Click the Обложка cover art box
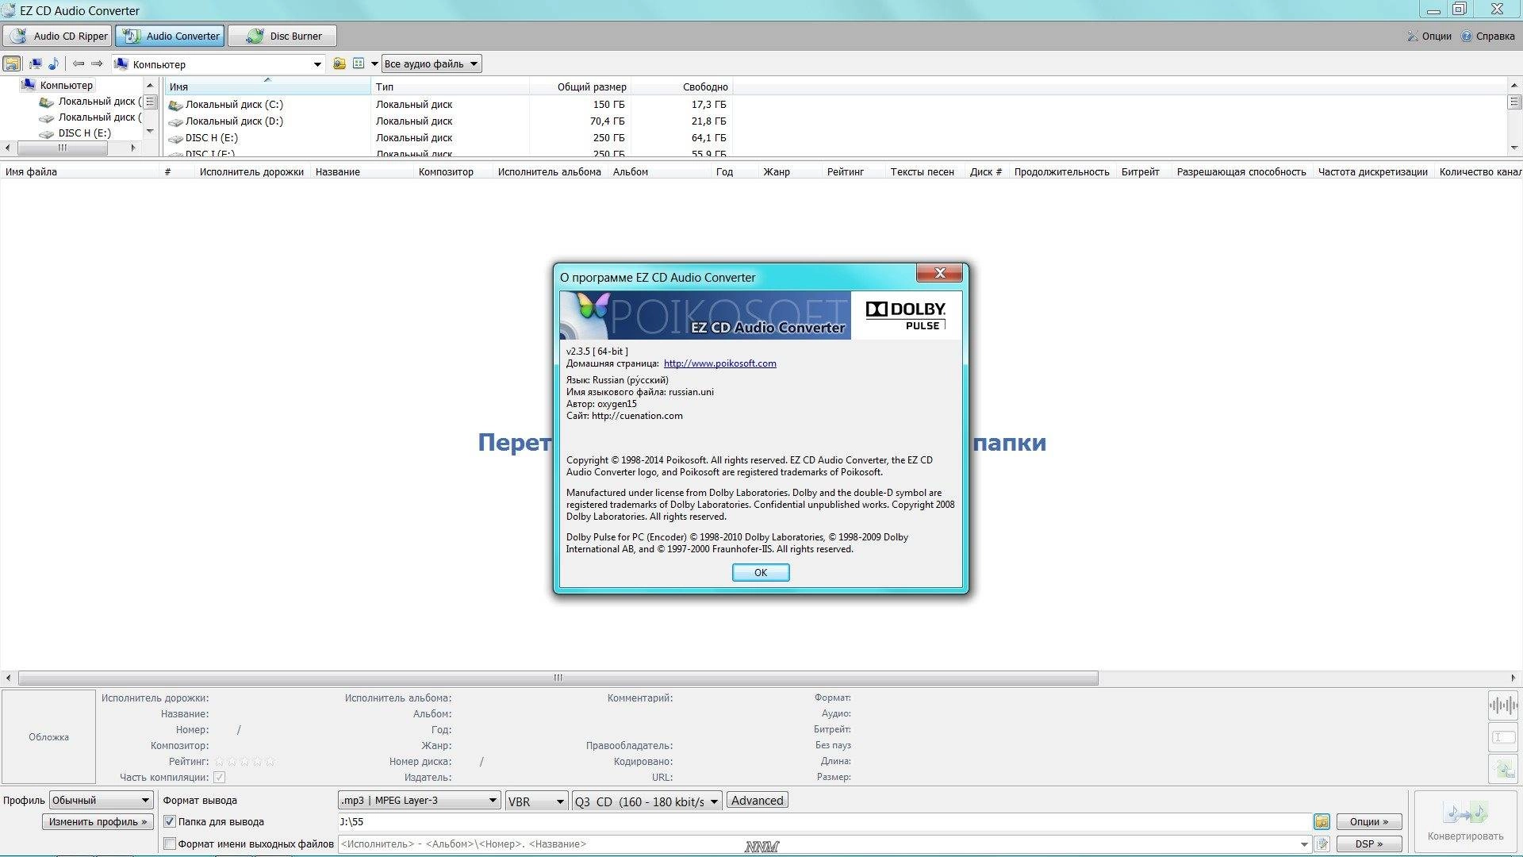 48,736
